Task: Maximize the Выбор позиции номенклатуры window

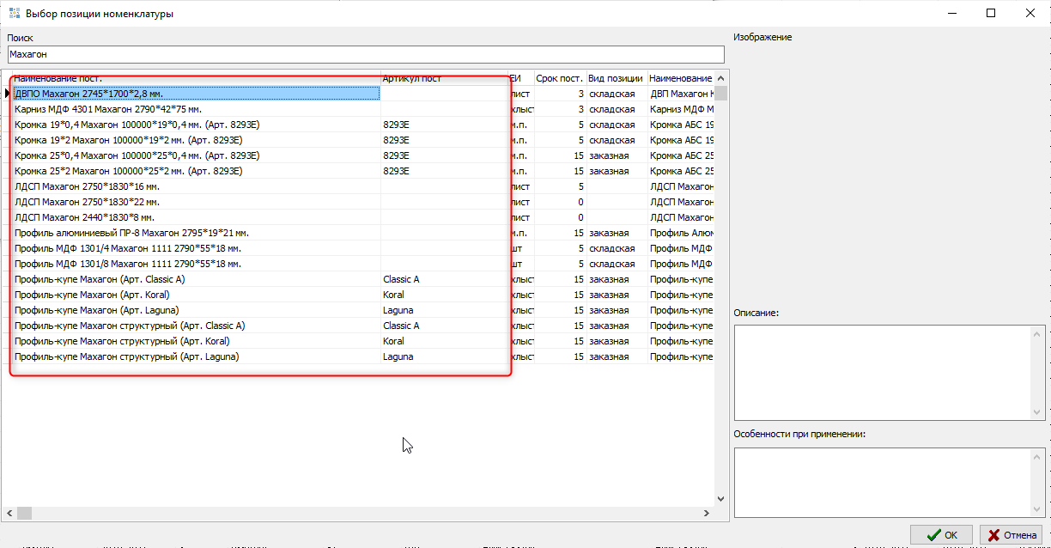Action: click(x=990, y=13)
